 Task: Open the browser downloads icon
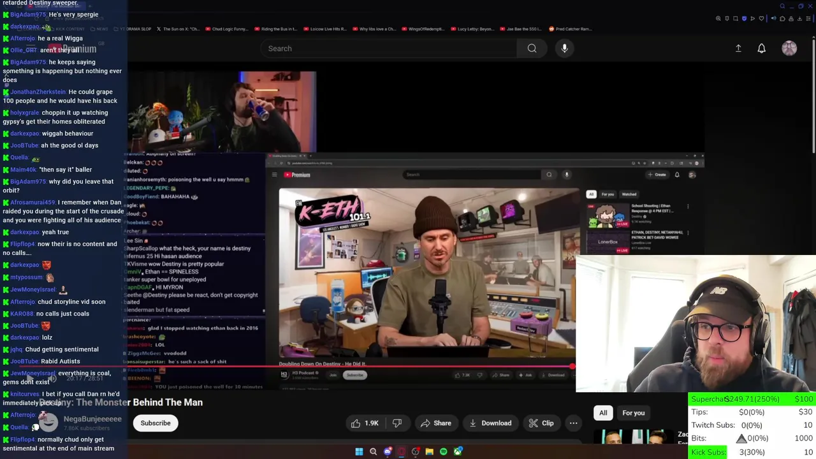click(799, 18)
